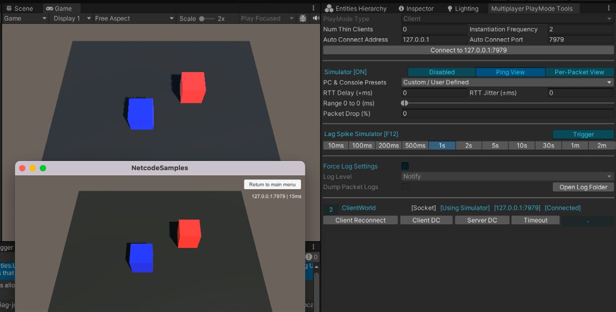Toggle the Gizmos bug icon in Game view
Screen dimensions: 616x312
coord(303,18)
